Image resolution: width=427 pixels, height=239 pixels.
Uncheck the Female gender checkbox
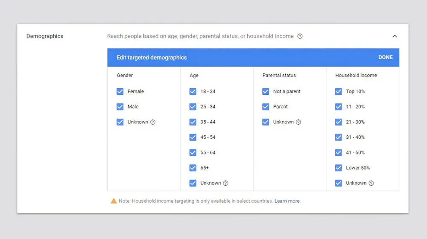(x=120, y=91)
